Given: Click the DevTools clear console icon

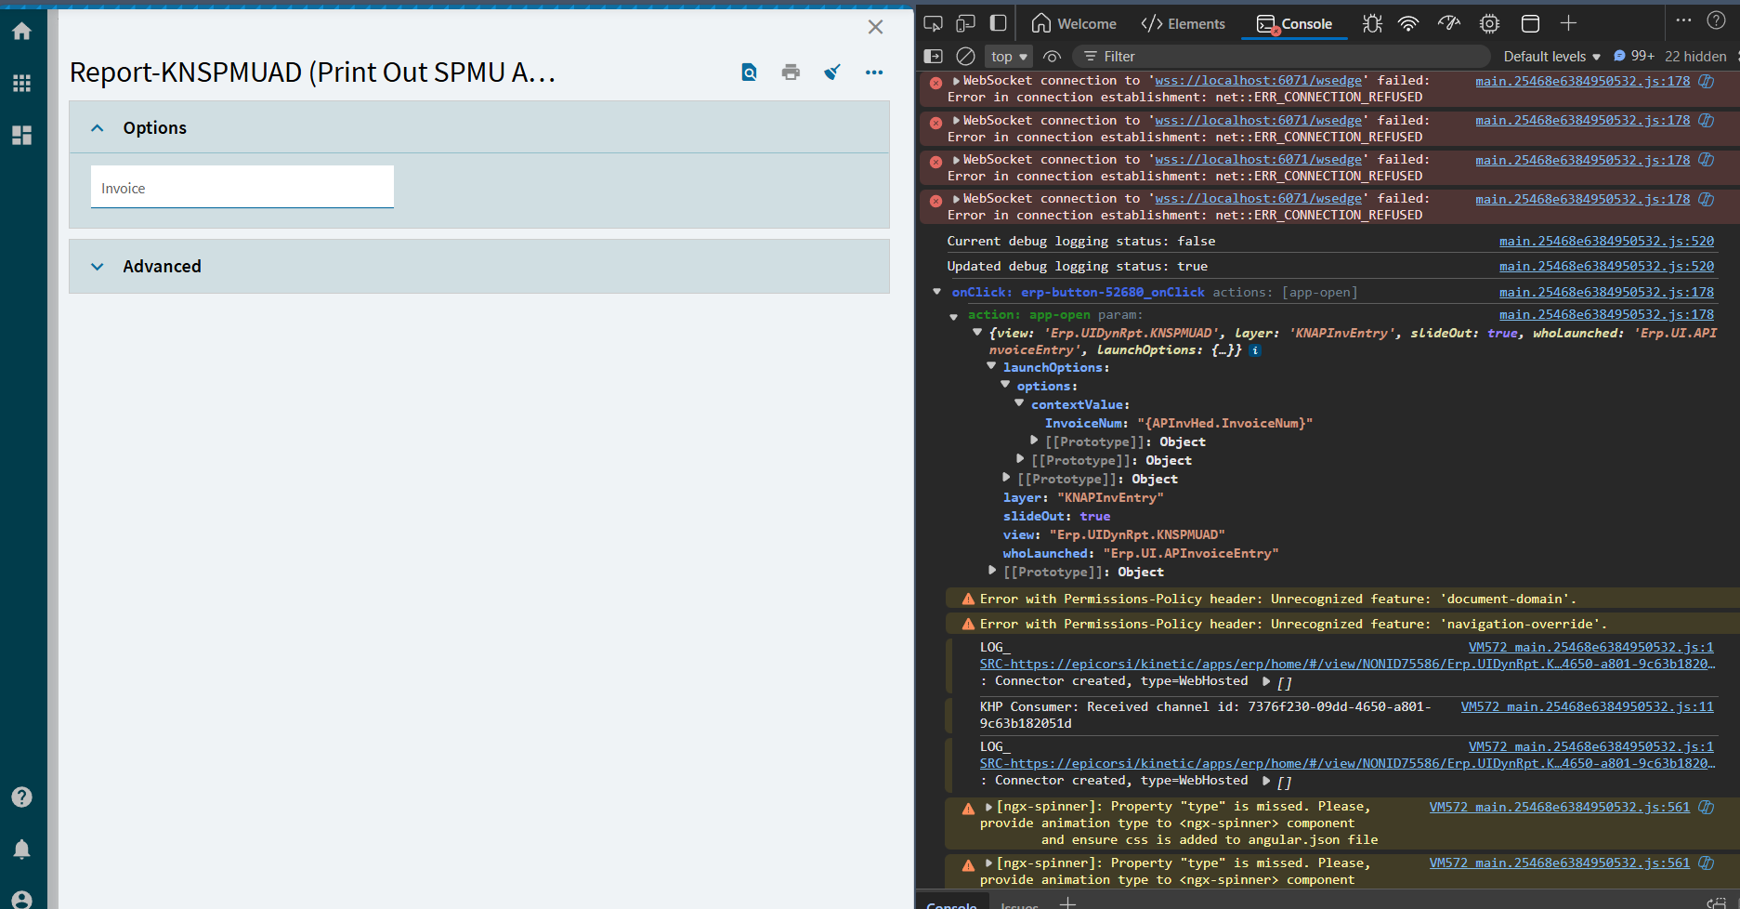Looking at the screenshot, I should pos(965,57).
